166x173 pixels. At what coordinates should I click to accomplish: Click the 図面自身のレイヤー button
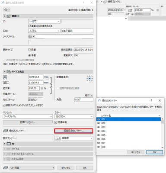[73, 131]
